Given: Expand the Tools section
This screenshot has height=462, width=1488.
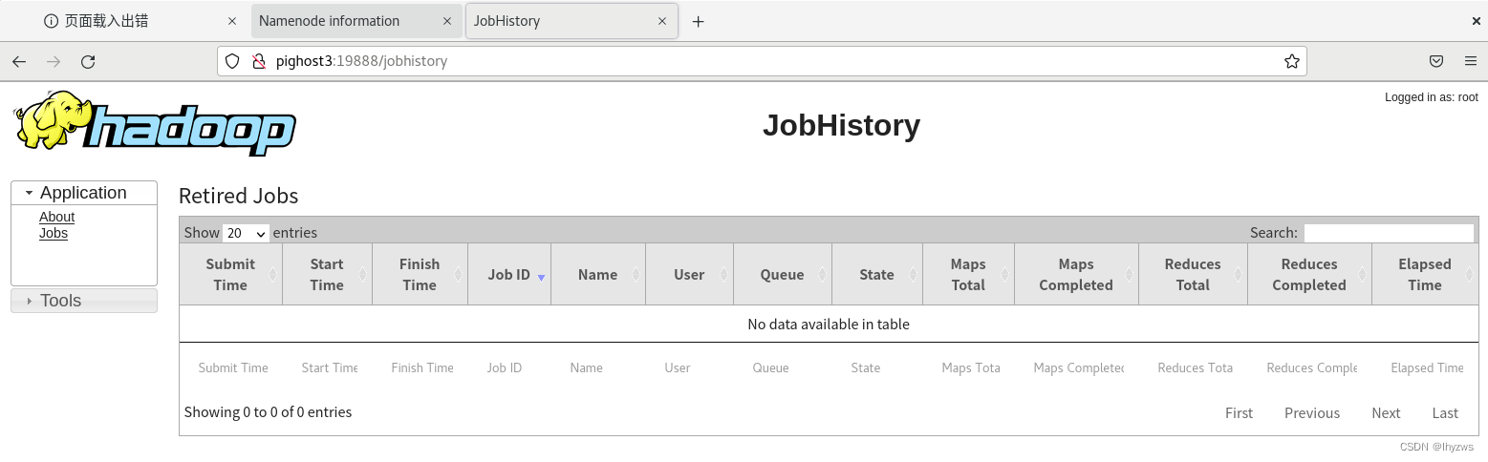Looking at the screenshot, I should coord(83,301).
